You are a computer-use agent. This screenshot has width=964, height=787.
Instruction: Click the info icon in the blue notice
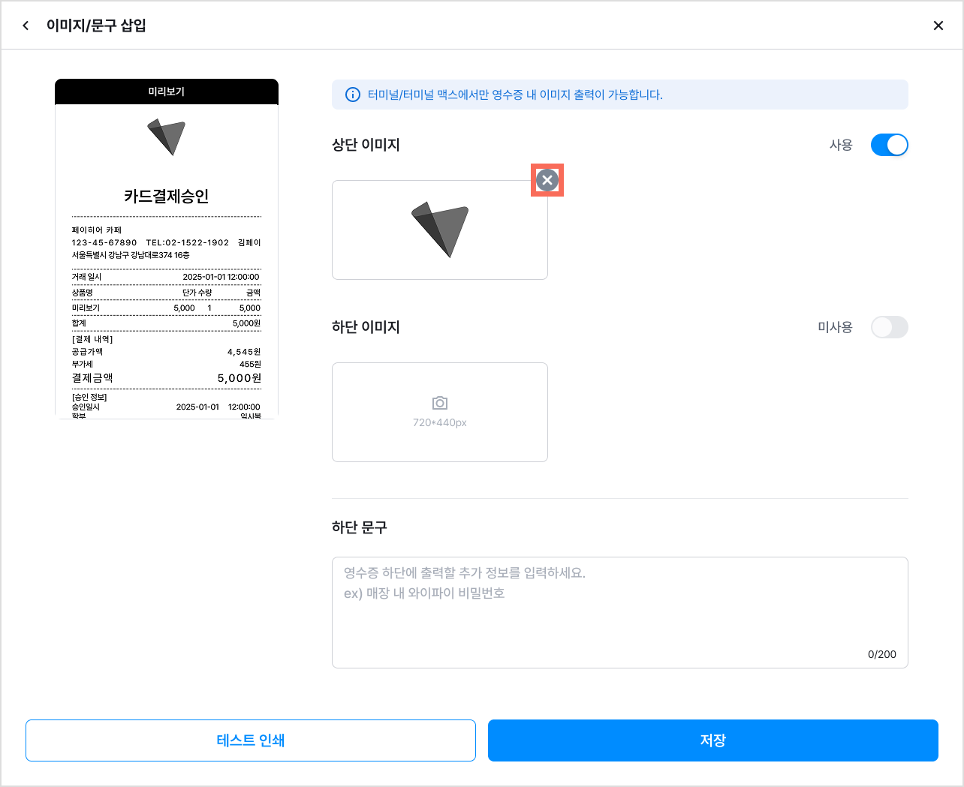pyautogui.click(x=352, y=95)
